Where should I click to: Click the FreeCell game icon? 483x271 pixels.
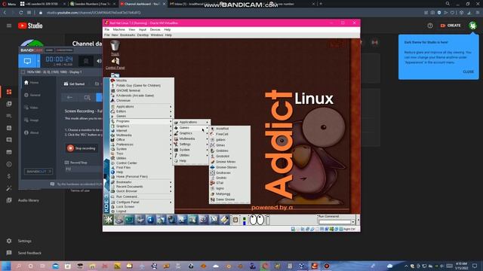[212, 134]
